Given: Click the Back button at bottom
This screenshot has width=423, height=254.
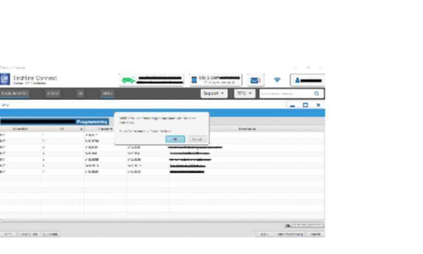Looking at the screenshot, I should coord(264,234).
